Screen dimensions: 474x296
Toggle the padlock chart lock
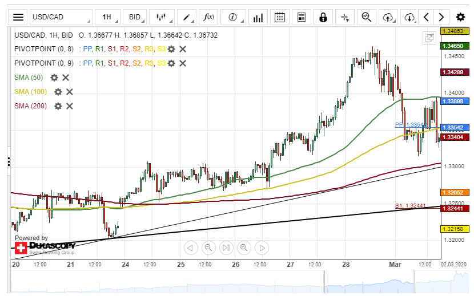[323, 17]
